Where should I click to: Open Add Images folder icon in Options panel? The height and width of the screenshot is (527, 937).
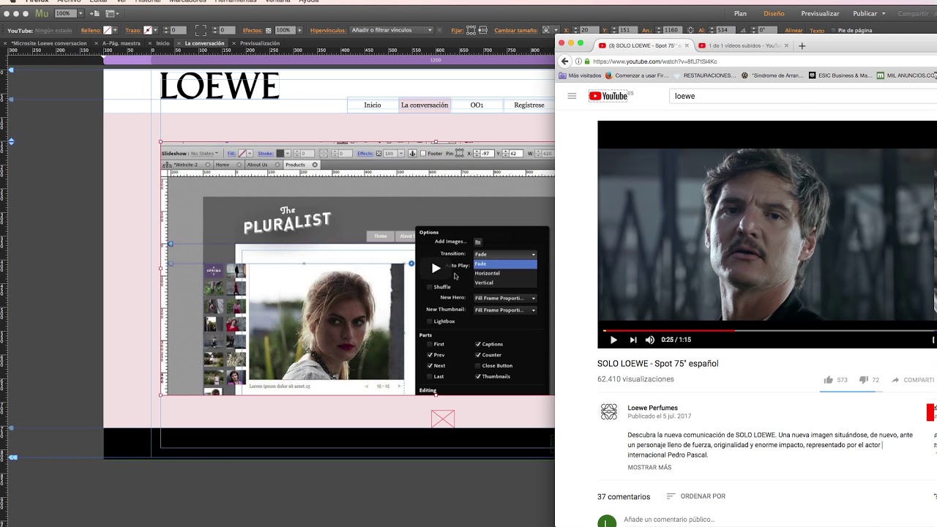[x=478, y=242]
